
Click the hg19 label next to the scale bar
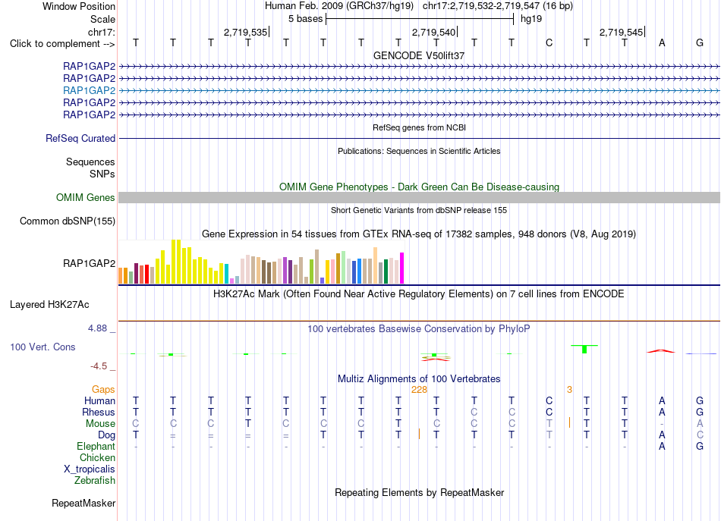pyautogui.click(x=531, y=19)
